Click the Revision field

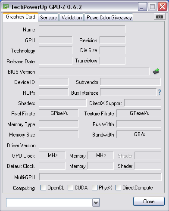click(x=113, y=40)
